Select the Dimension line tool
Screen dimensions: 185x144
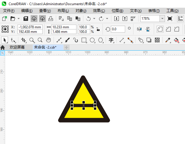point(122,40)
